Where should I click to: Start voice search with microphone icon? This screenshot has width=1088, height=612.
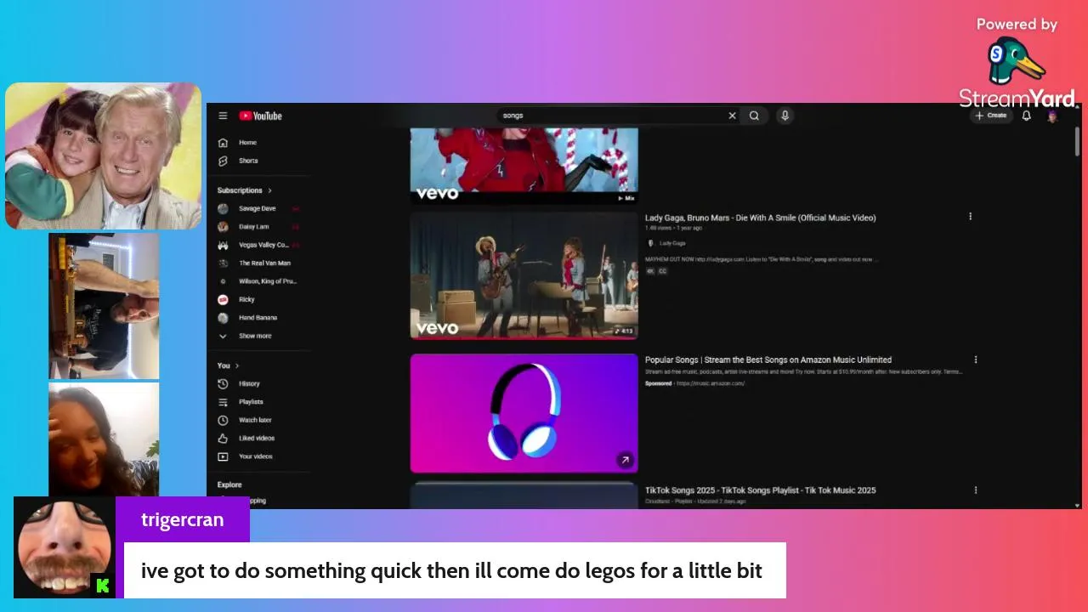coord(785,116)
